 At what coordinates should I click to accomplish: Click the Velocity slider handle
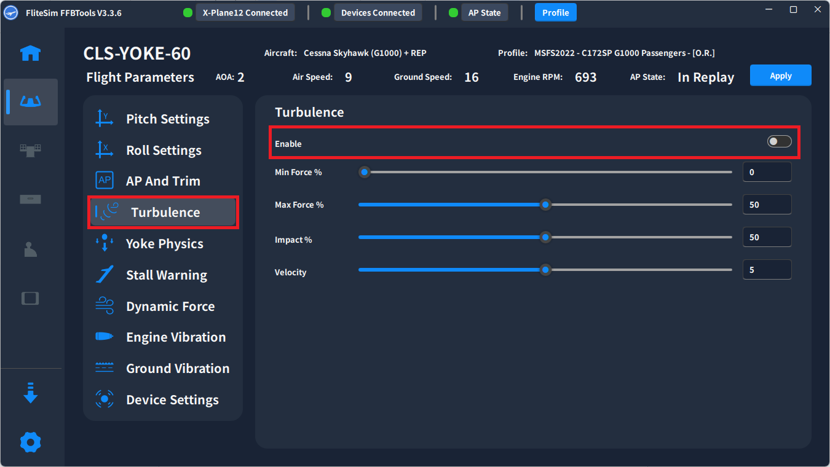[545, 270]
